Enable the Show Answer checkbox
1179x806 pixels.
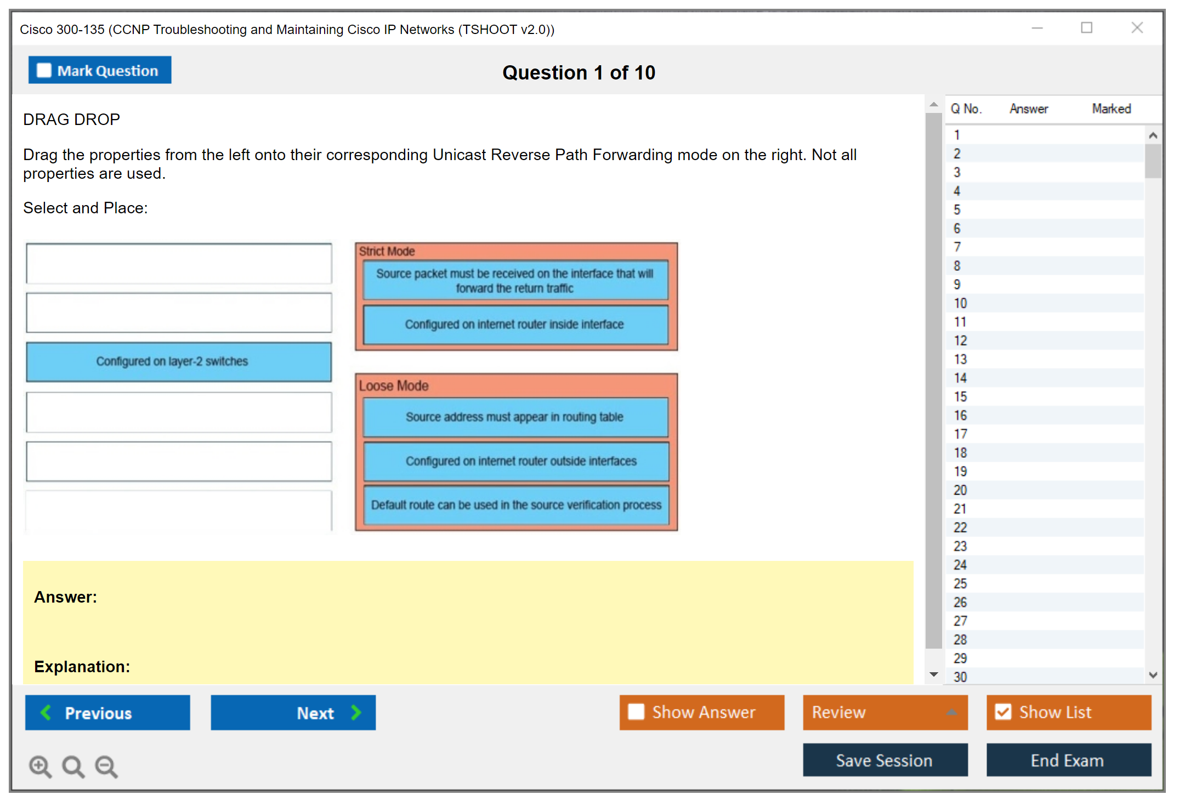(x=636, y=712)
